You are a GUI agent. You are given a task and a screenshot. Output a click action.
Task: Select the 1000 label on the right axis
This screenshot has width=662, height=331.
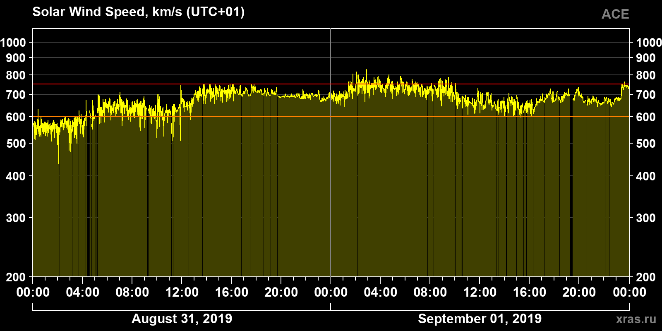pyautogui.click(x=649, y=43)
